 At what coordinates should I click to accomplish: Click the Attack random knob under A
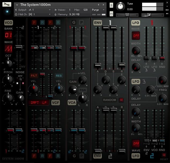97,90
